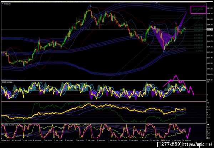Select the highlighted current price label on the price scale

(210, 29)
